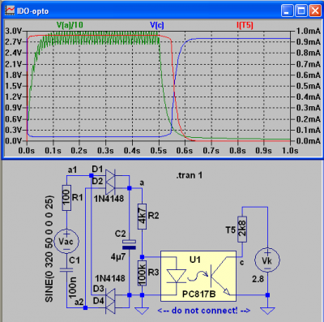This screenshot has height=322, width=324.
Task: Click the 2.8 voltage value under Vk
Action: [x=258, y=279]
